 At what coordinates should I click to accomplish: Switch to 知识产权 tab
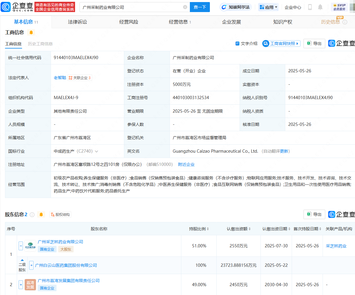pos(283,22)
